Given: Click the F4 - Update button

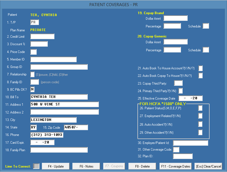Looking at the screenshot, I should (x=56, y=166).
